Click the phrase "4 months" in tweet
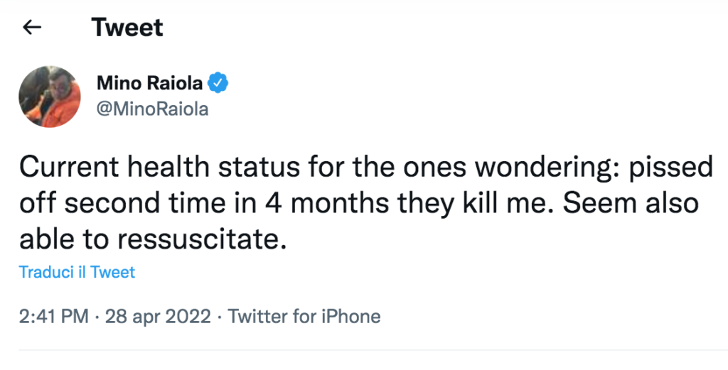 coord(328,204)
